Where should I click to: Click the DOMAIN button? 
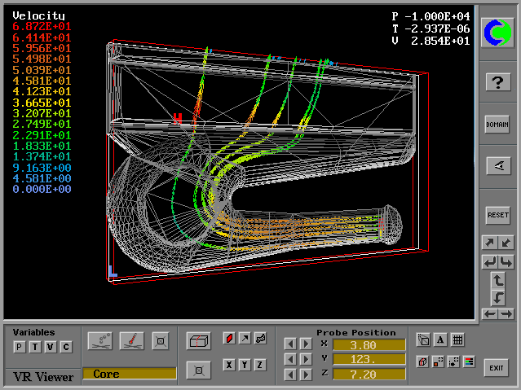pos(497,125)
